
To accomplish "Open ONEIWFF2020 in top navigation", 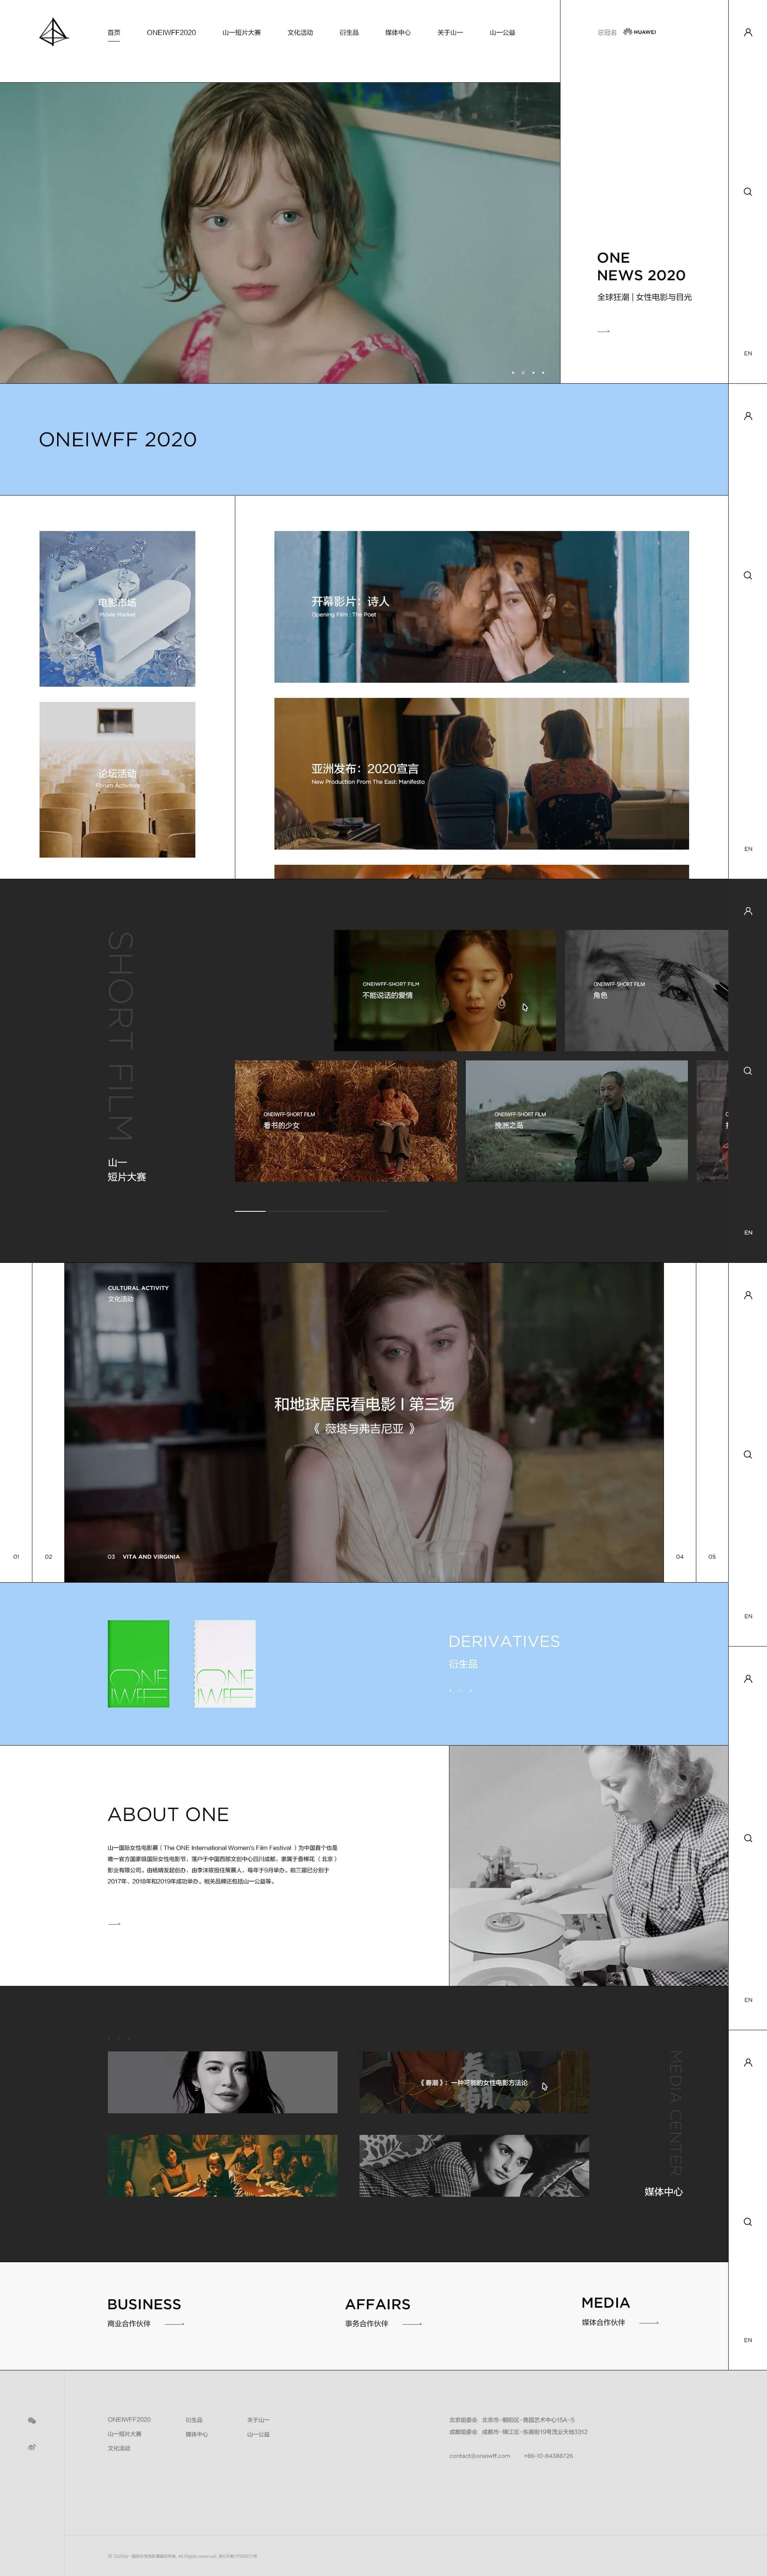I will 171,32.
